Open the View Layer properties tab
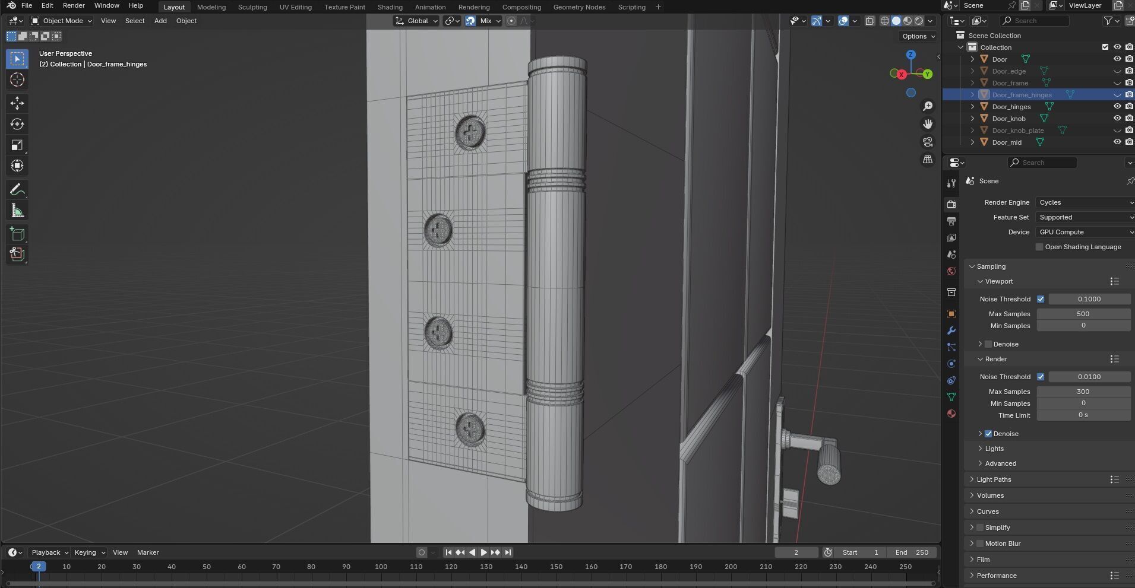1135x588 pixels. pyautogui.click(x=951, y=238)
